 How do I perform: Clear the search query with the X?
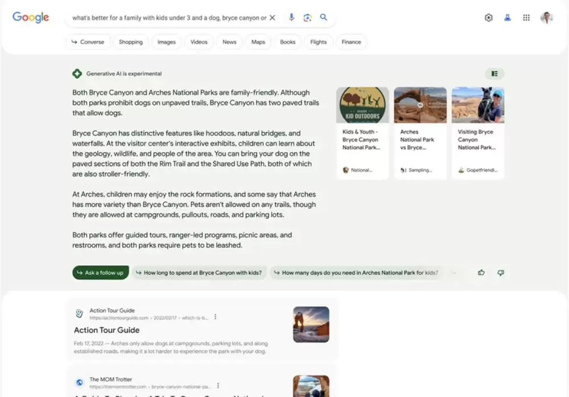click(273, 18)
